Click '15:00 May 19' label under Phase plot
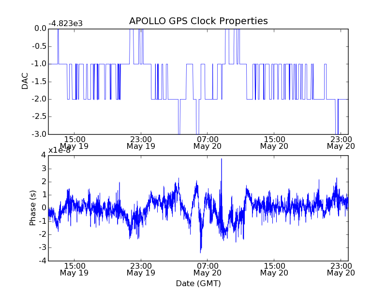This screenshot has height=290, width=387. (74, 269)
